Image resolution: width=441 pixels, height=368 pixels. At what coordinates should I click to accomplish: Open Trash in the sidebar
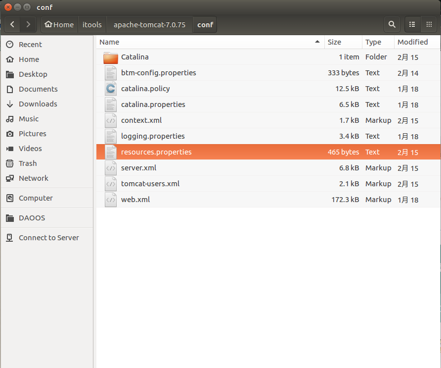click(x=46, y=163)
